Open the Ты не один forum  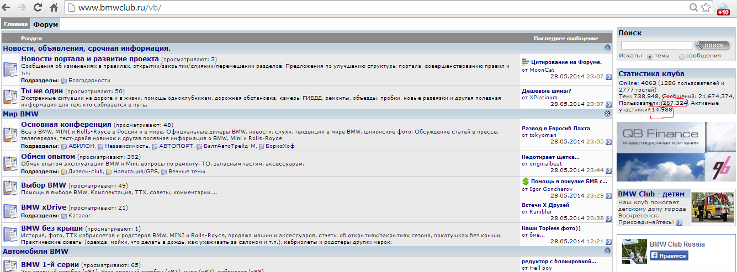click(42, 91)
